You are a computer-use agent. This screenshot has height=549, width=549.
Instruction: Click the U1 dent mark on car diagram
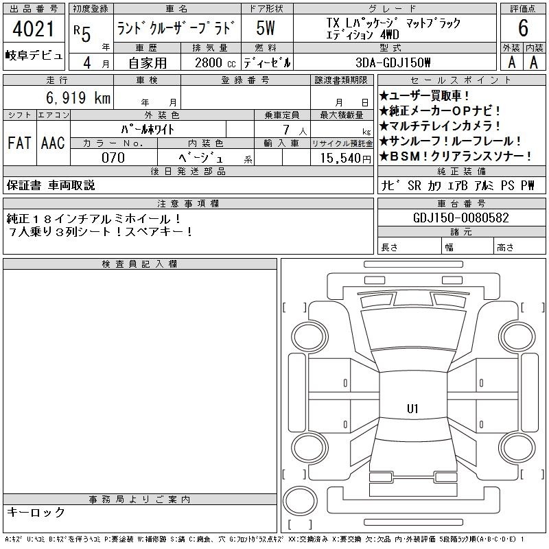(x=412, y=409)
